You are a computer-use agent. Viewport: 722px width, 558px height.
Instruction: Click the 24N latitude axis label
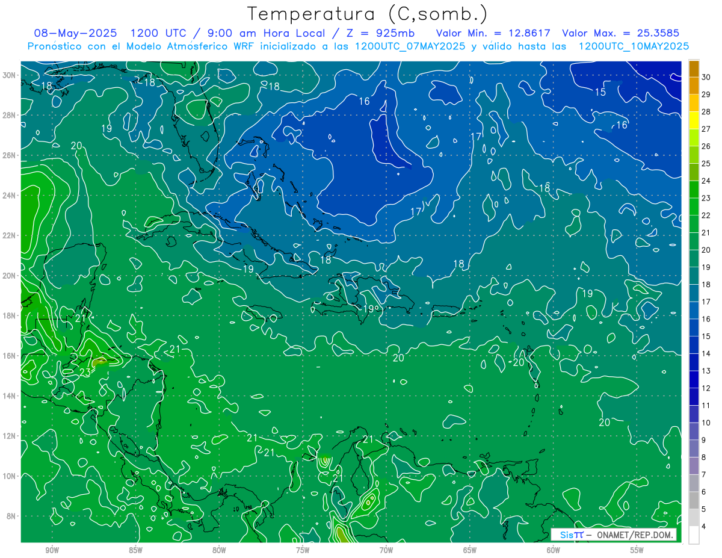tap(9, 196)
